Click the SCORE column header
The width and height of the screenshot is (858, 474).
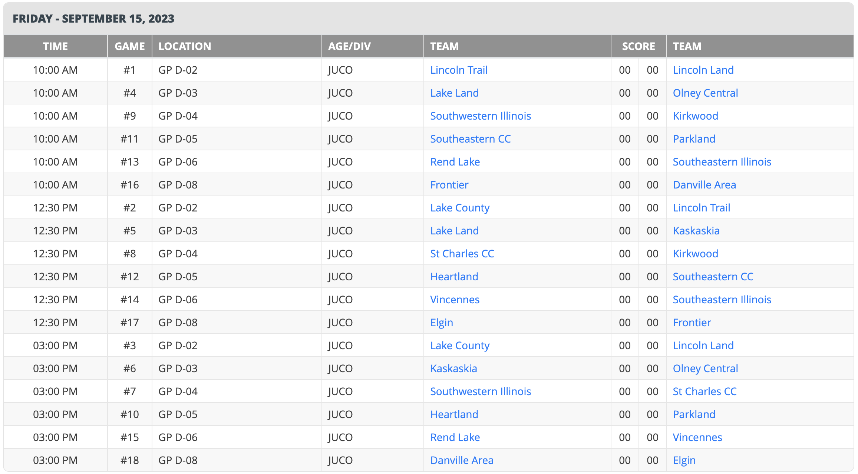coord(638,46)
